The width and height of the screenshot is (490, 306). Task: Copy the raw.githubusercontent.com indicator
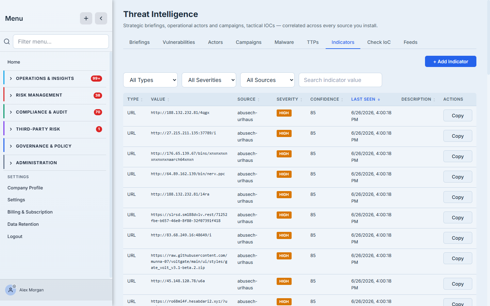point(458,258)
